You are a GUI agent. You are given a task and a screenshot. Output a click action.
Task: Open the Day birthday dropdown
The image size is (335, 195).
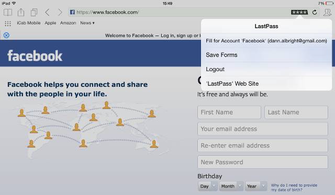pyautogui.click(x=208, y=186)
